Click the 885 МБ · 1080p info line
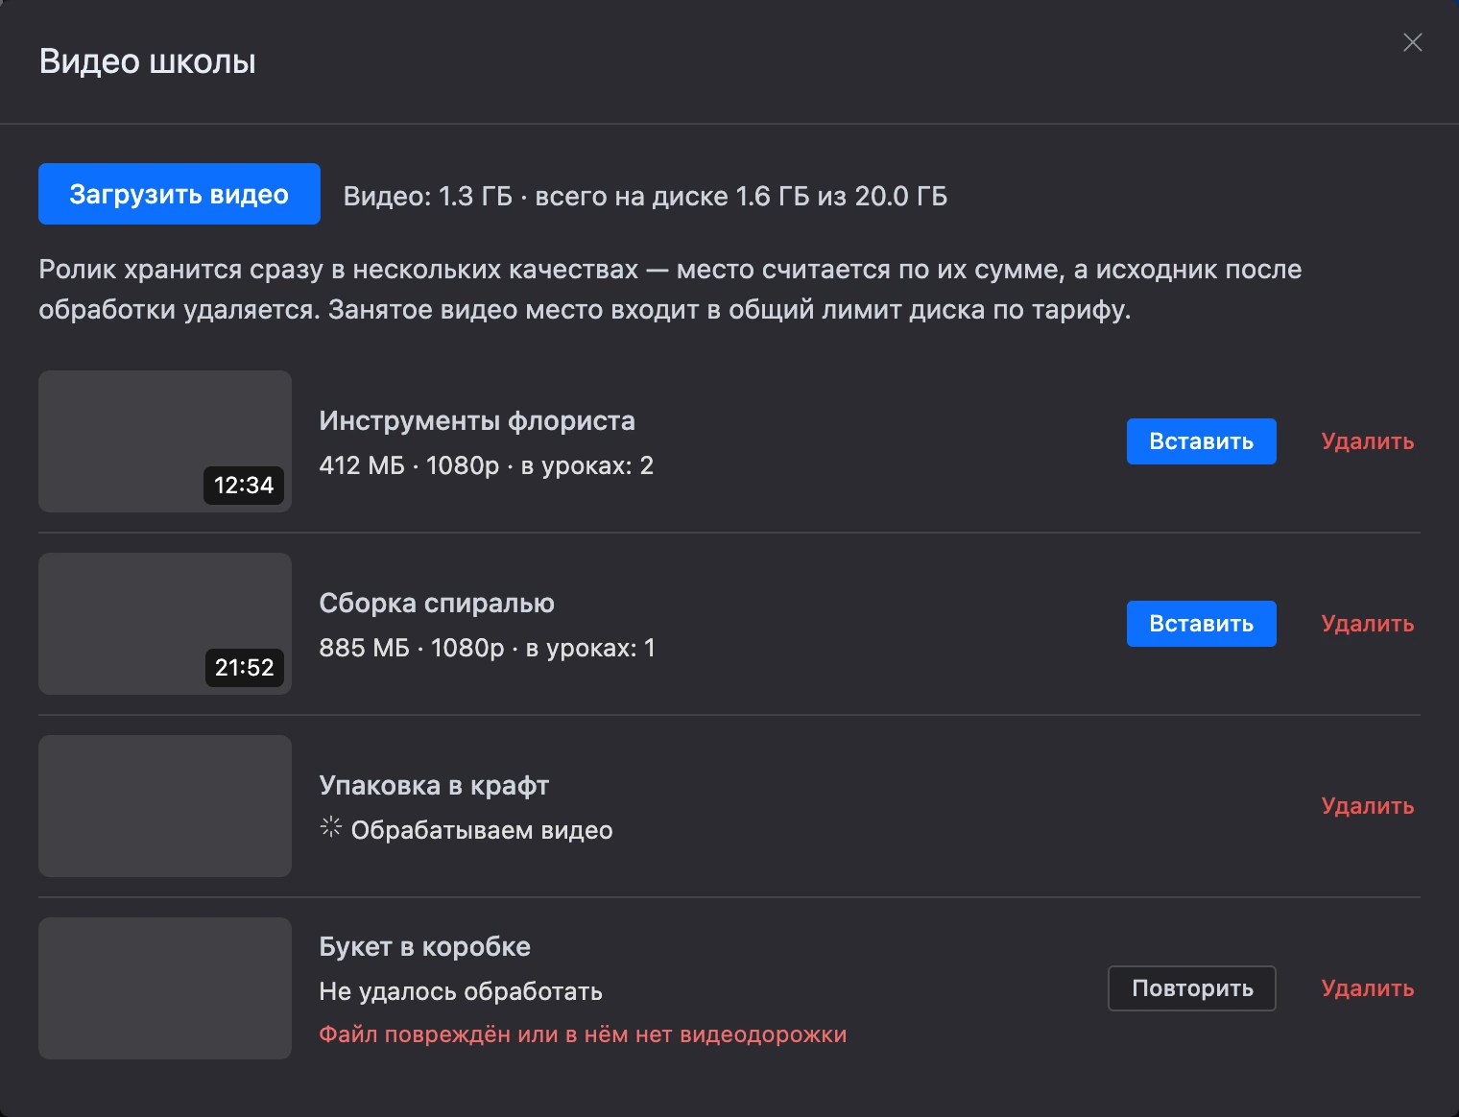Viewport: 1459px width, 1117px height. tap(487, 649)
